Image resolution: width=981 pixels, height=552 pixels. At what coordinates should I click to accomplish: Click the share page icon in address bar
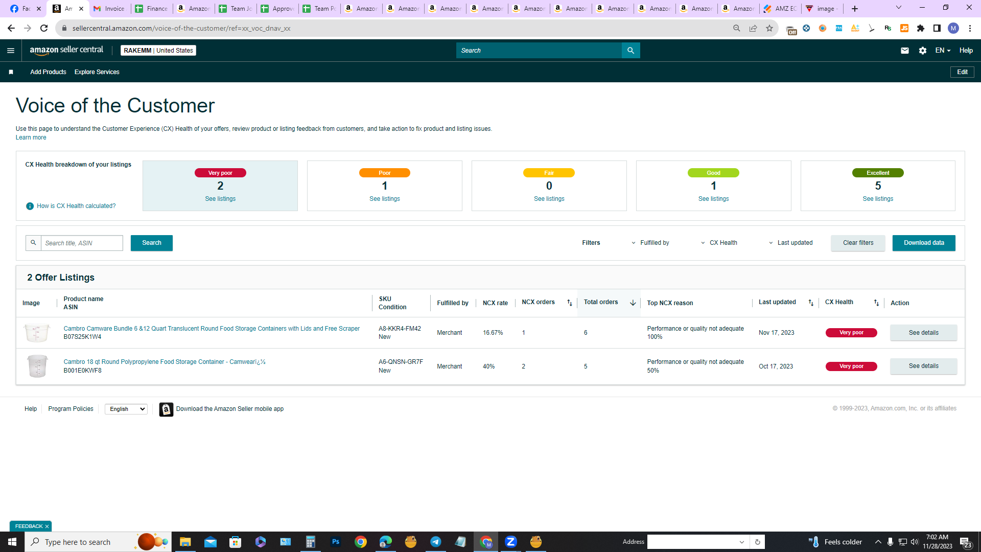pos(753,28)
